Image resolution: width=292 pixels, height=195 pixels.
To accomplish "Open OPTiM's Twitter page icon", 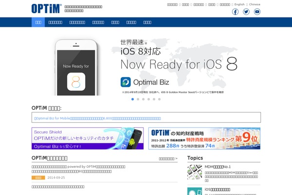I will [246, 12].
